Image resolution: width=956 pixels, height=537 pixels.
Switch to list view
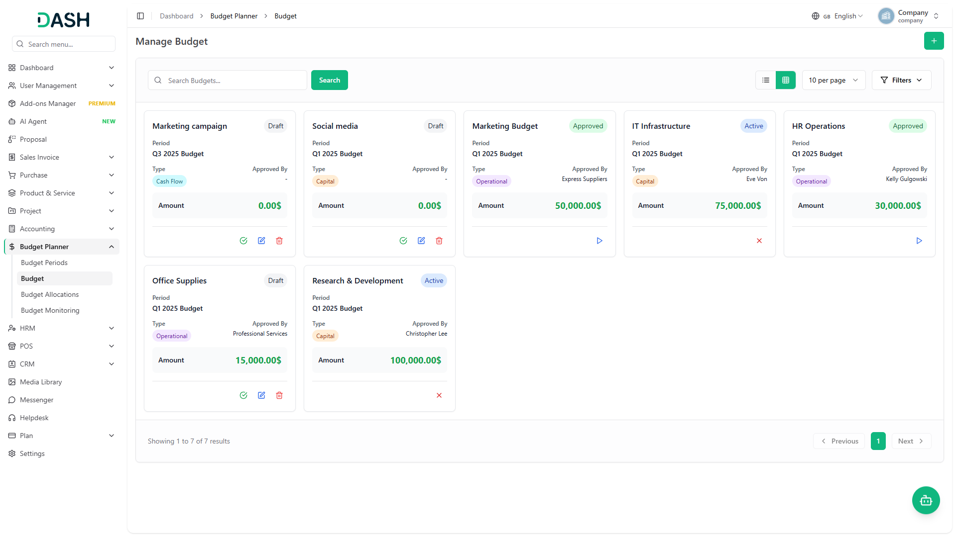click(x=766, y=80)
